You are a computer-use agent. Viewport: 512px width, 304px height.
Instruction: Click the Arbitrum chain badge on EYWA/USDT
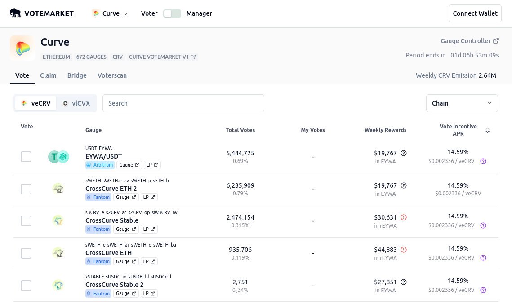pyautogui.click(x=100, y=165)
